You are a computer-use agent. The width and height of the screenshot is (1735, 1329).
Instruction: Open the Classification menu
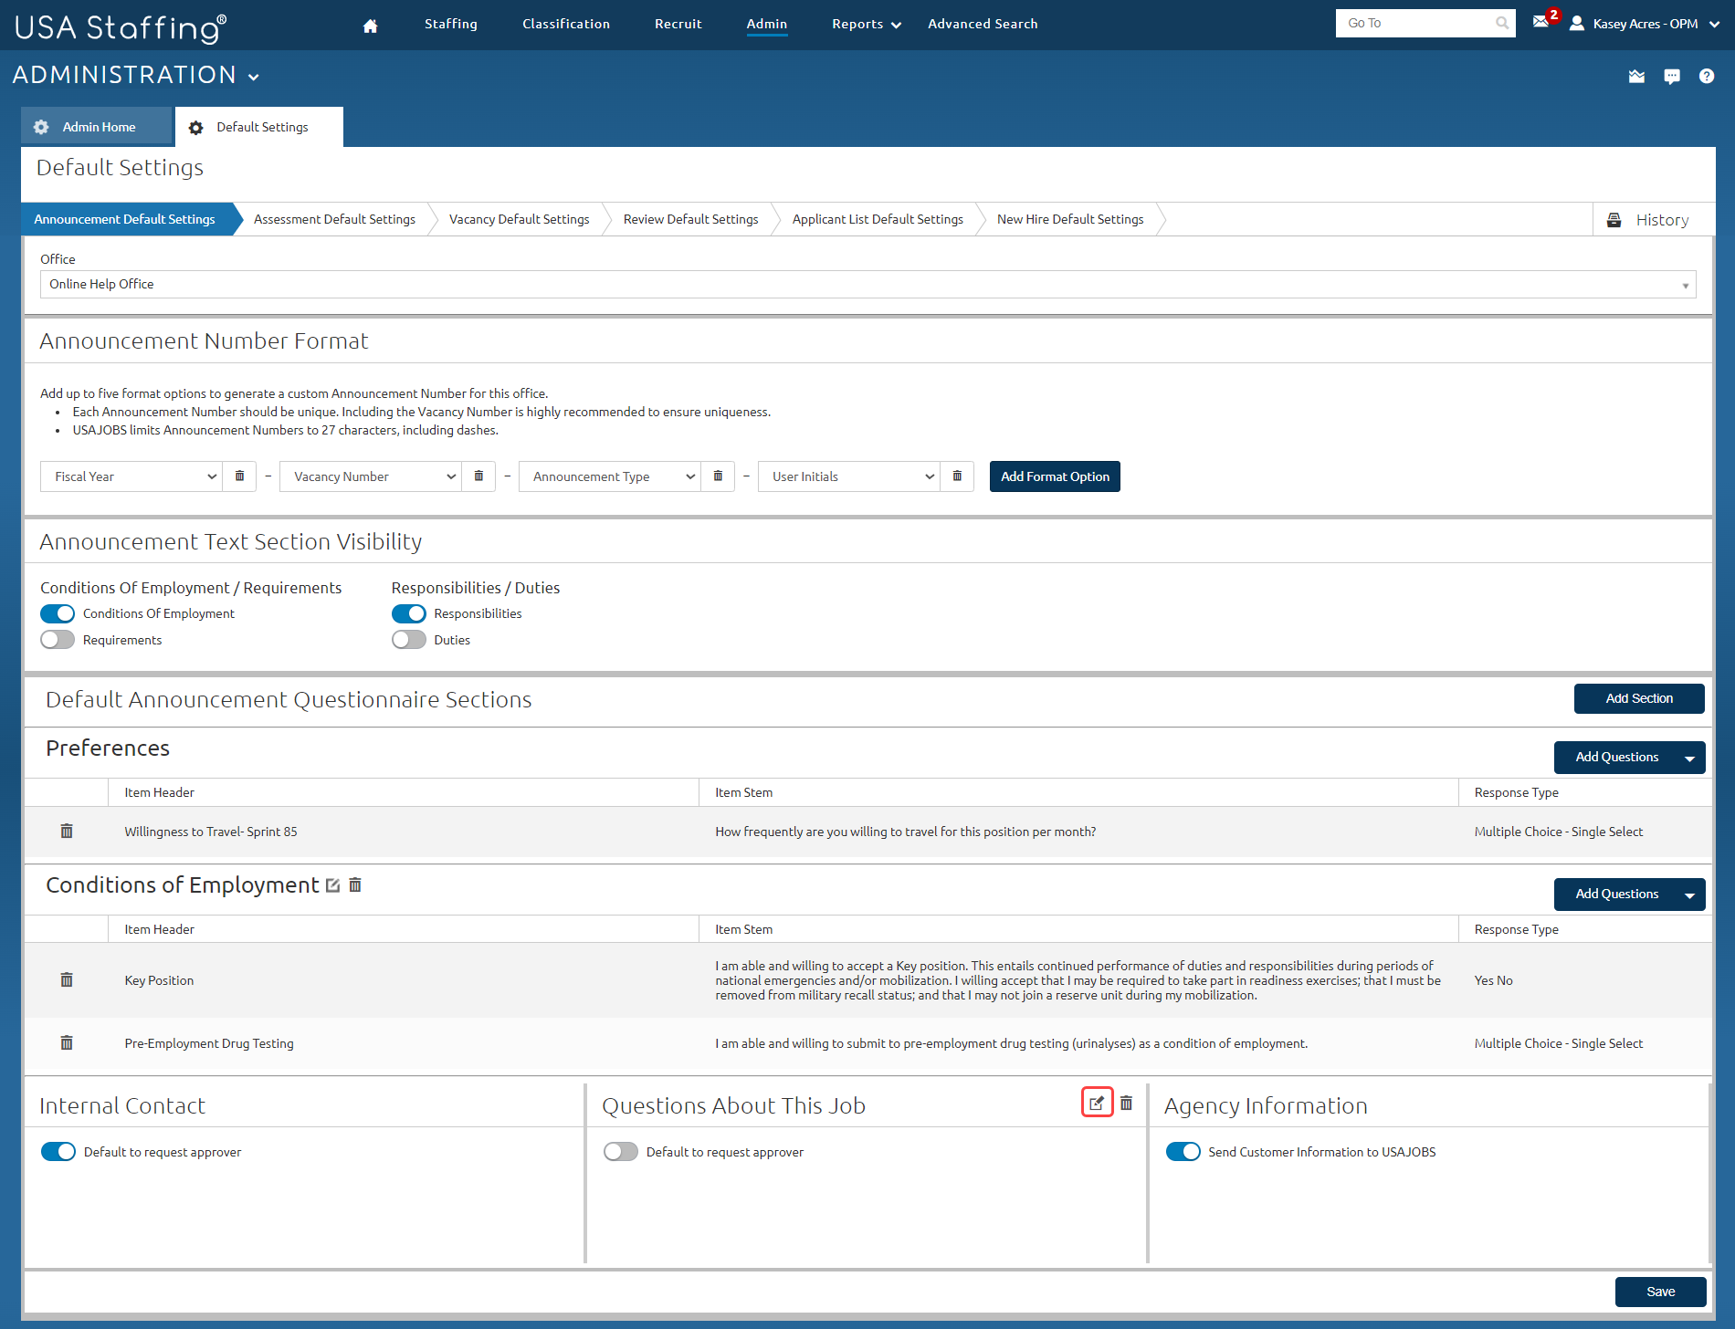(x=566, y=24)
